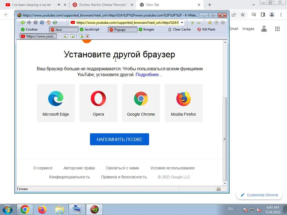The height and width of the screenshot is (215, 287).
Task: Open the Конфиденциальность footer link
Action: (70, 177)
